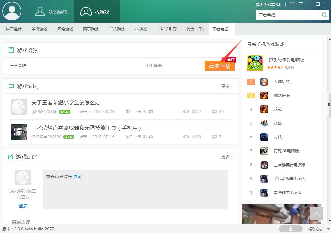Image resolution: width=331 pixels, height=233 pixels.
Task: Open the 网页游戏 tab
Action: coord(91,29)
